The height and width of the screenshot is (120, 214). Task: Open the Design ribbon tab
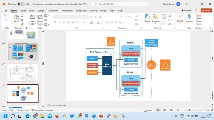point(41,11)
